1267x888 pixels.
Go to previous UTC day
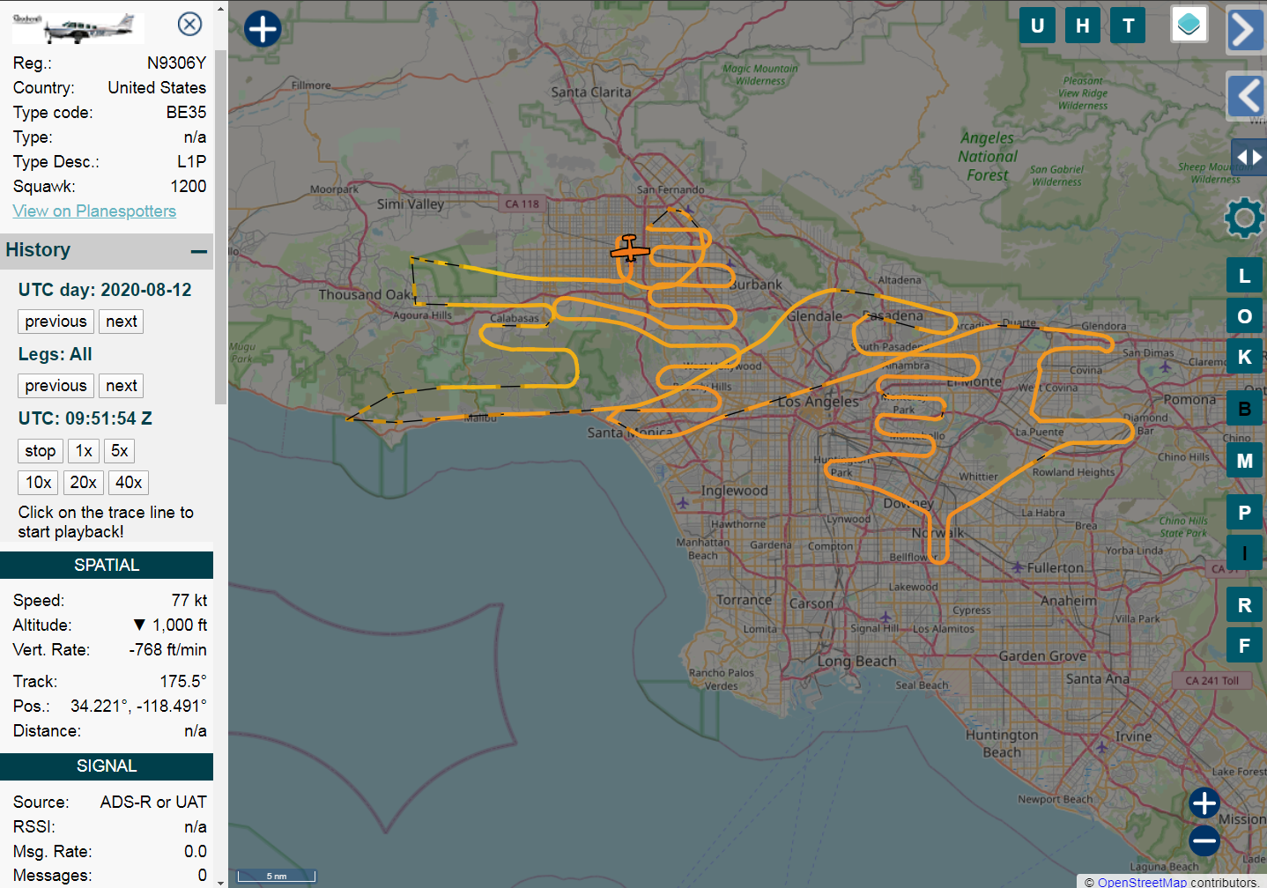click(56, 322)
